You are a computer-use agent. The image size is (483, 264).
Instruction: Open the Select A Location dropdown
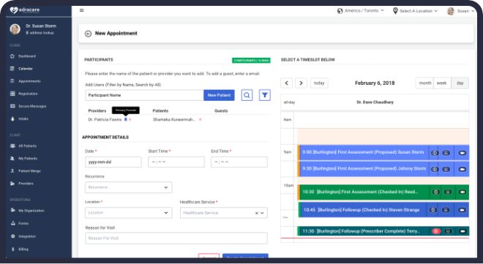pyautogui.click(x=415, y=11)
